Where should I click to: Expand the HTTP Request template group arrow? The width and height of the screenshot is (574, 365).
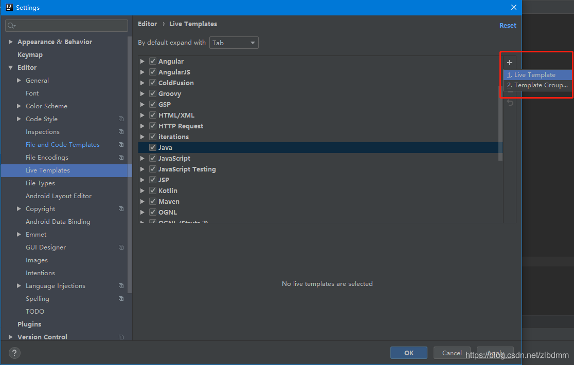coord(142,126)
